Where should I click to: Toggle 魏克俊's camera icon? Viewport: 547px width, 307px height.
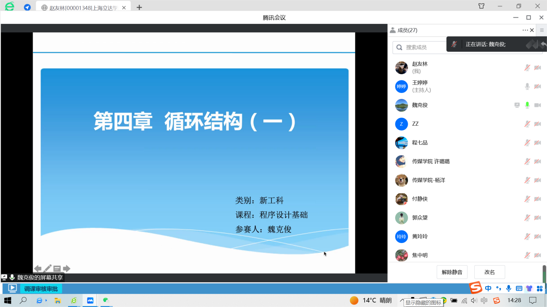click(x=538, y=105)
